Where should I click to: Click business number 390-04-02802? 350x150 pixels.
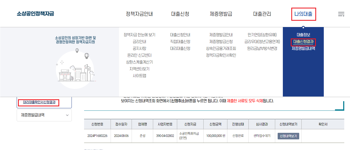165,136
